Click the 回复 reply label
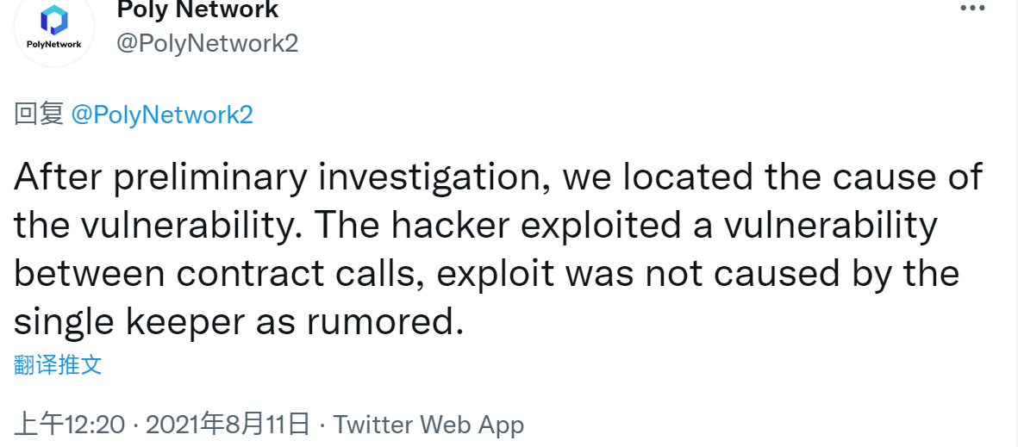 pos(38,115)
